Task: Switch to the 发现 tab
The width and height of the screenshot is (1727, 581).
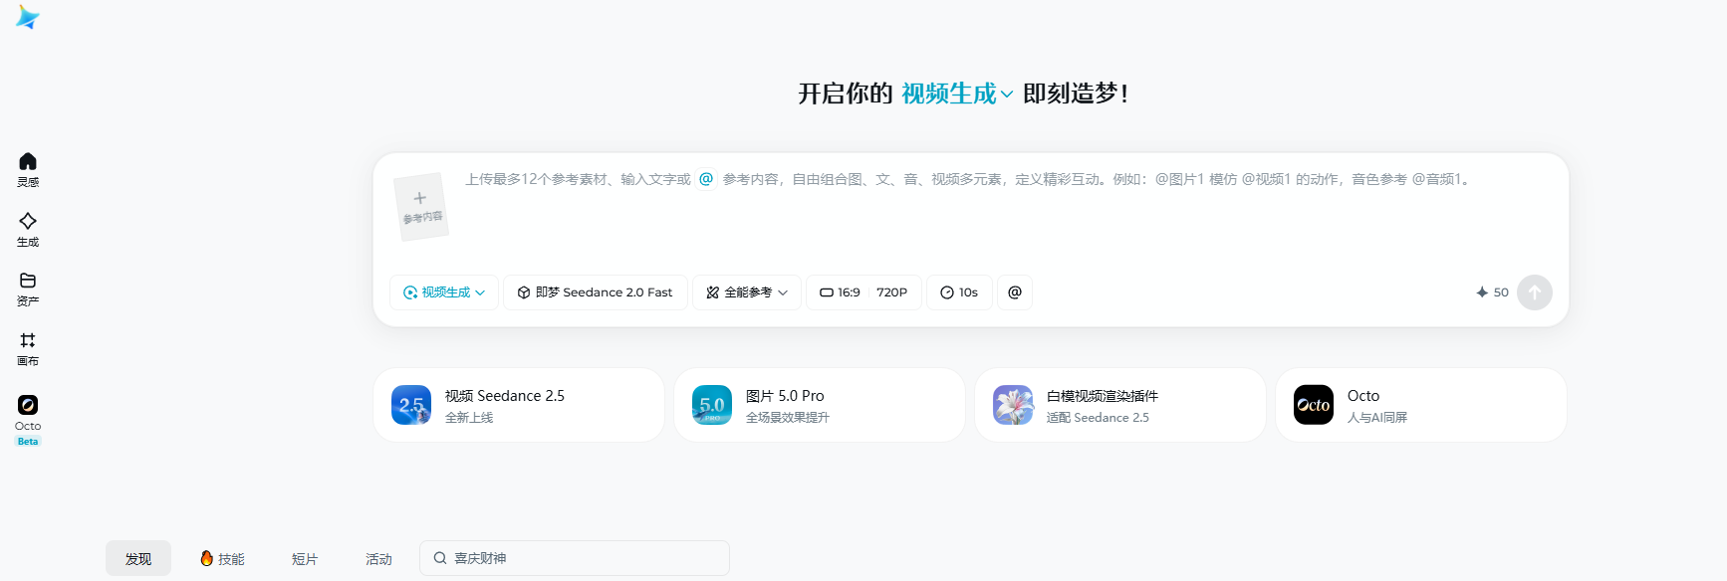Action: tap(138, 559)
